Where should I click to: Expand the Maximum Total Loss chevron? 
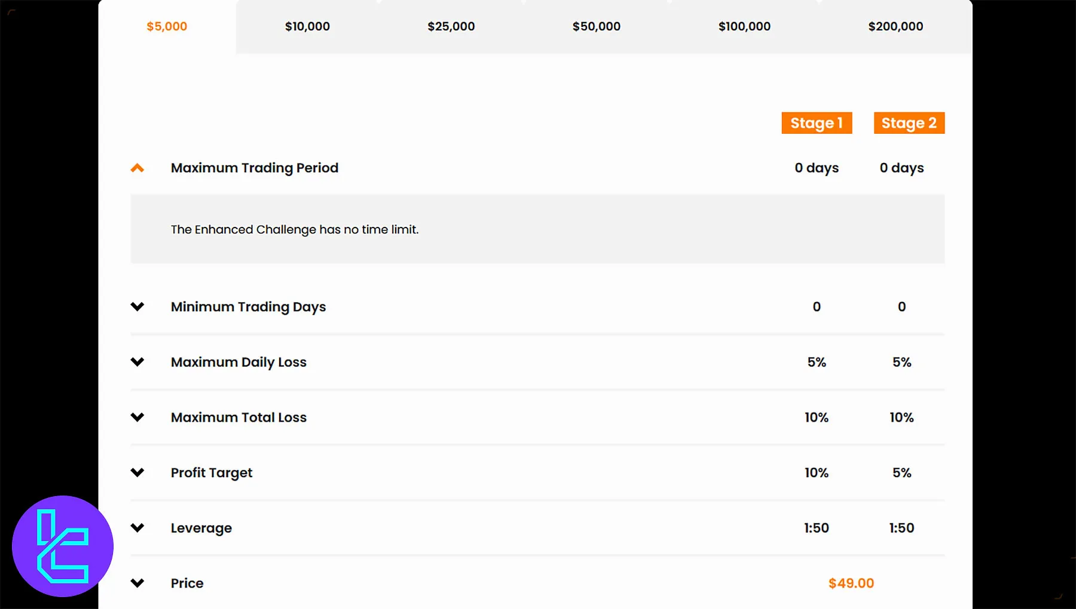[137, 417]
